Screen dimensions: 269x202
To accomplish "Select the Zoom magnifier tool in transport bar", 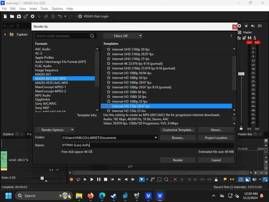I will (166, 179).
